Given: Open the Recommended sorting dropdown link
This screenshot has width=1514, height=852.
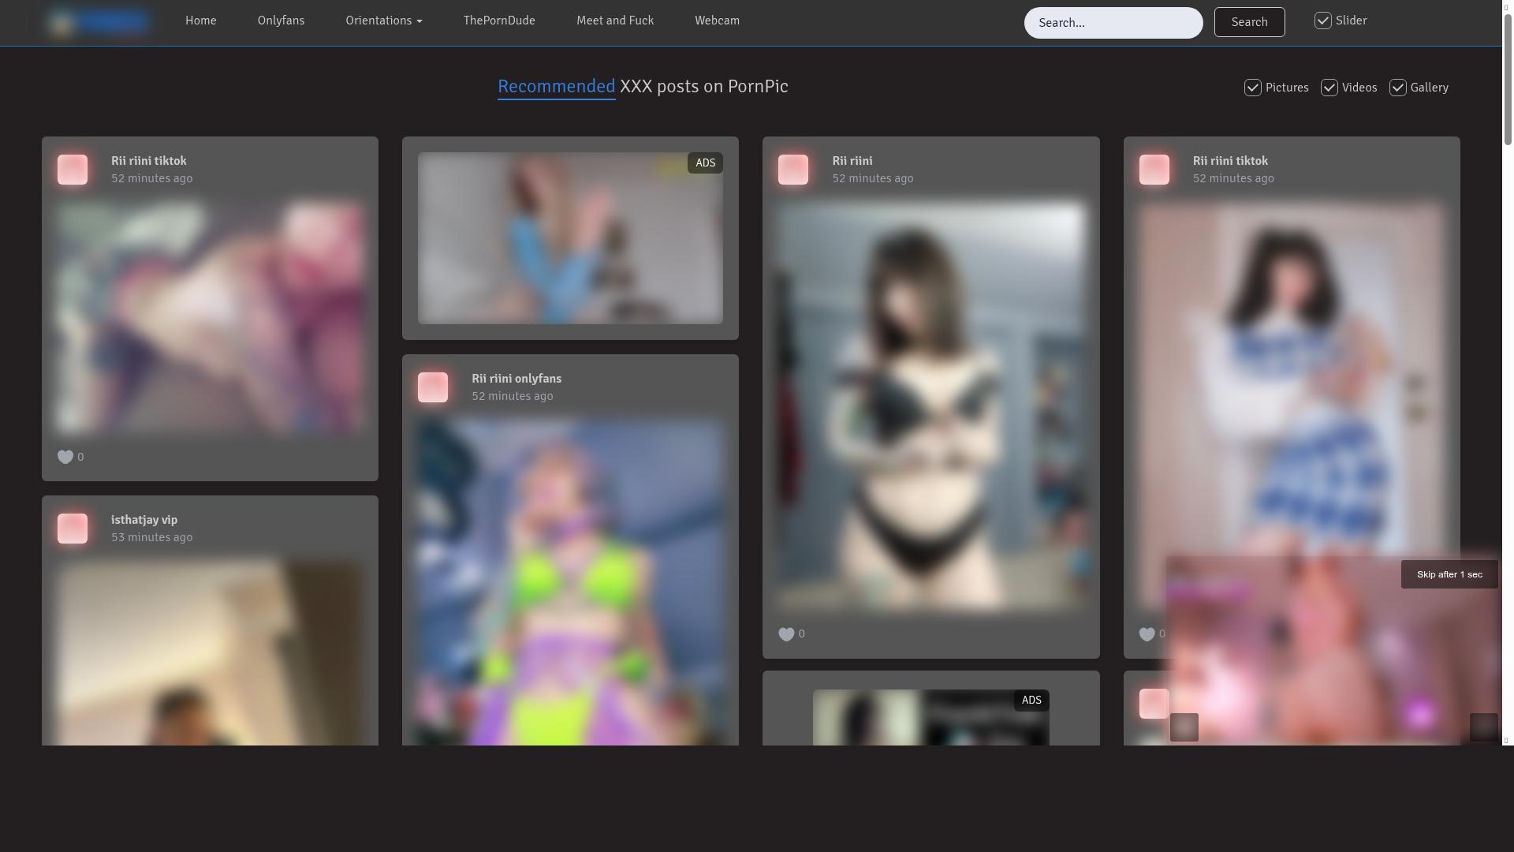Looking at the screenshot, I should coord(556,87).
